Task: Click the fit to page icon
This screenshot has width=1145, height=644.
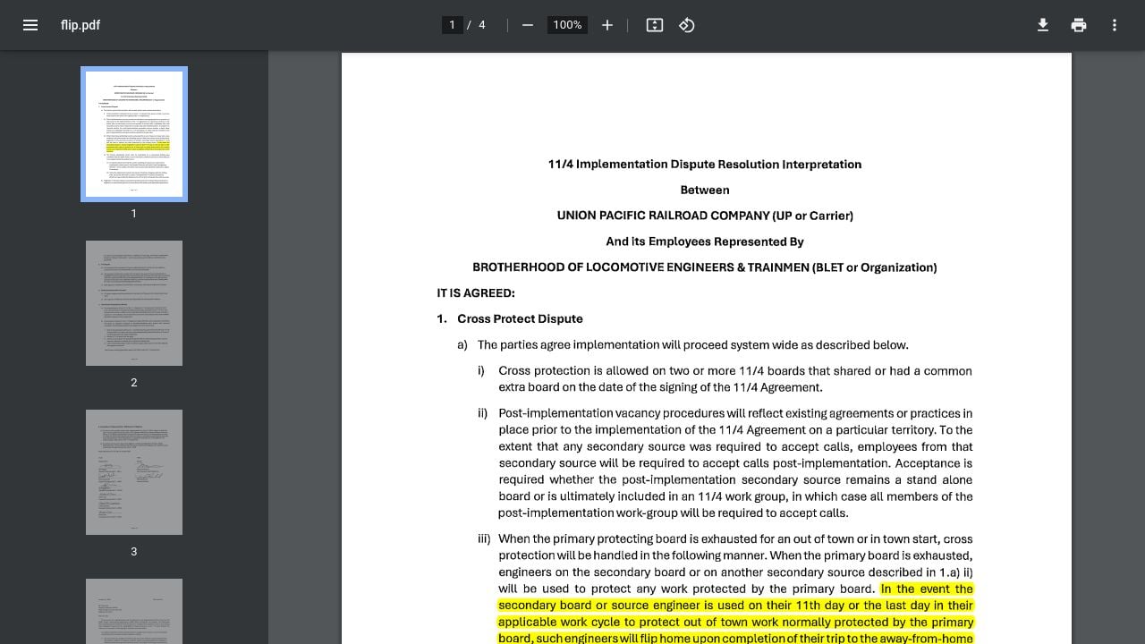Action: (655, 25)
